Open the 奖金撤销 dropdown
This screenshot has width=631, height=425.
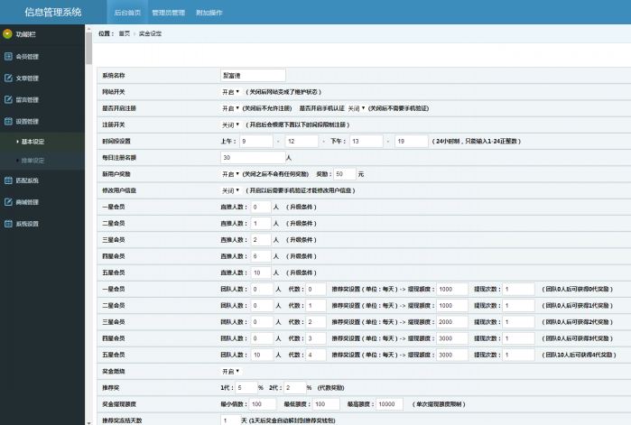pyautogui.click(x=230, y=371)
